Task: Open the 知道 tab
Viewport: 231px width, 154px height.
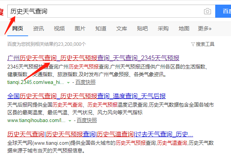Action: coord(101,28)
